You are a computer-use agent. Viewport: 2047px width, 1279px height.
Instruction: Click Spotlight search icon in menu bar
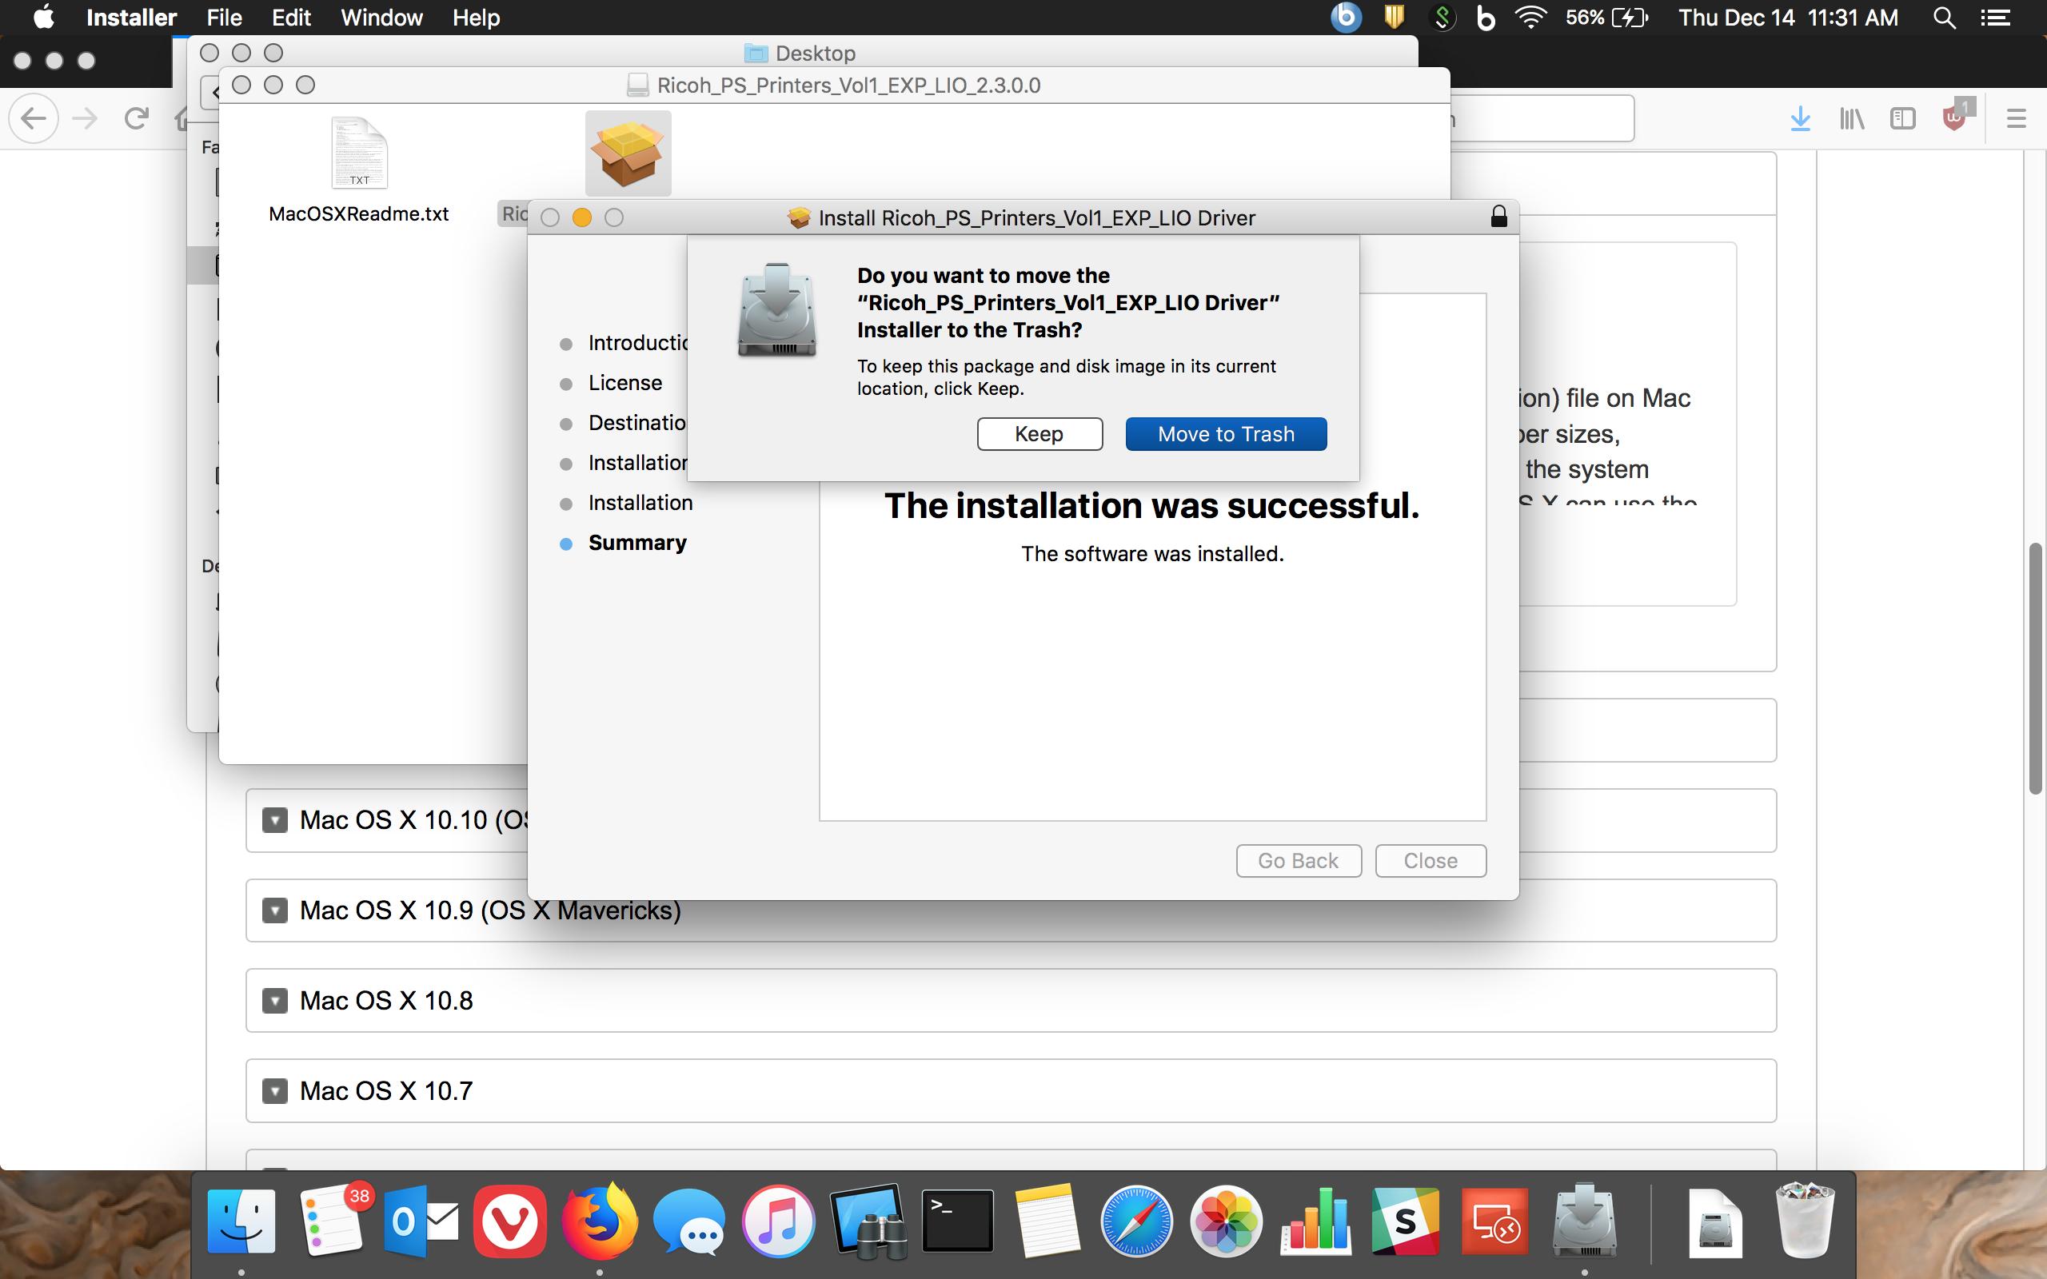[1945, 17]
